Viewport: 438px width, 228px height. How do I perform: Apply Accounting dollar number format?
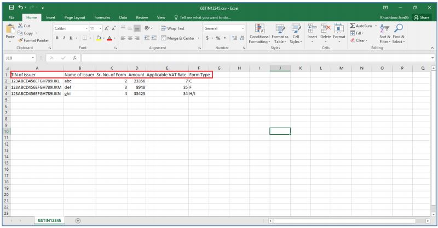(x=208, y=38)
